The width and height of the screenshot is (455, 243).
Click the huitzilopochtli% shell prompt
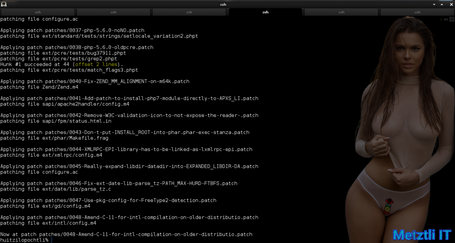point(24,240)
